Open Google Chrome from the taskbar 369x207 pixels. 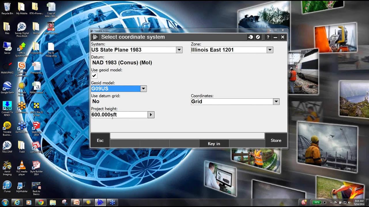click(41, 202)
